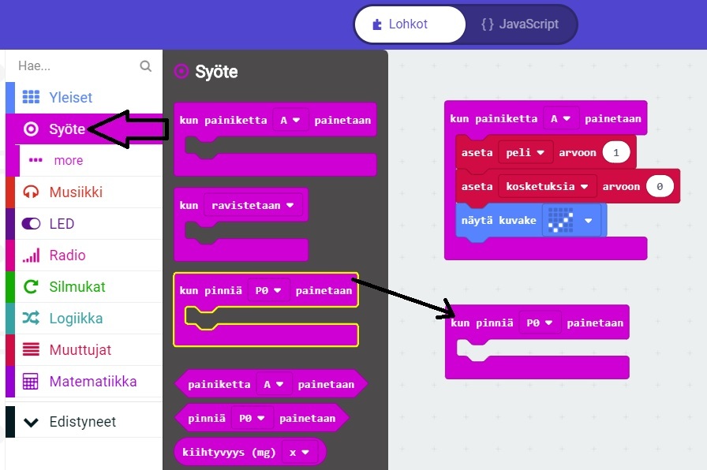Click the 'kun ravistetaan' block in flyout

click(189, 205)
